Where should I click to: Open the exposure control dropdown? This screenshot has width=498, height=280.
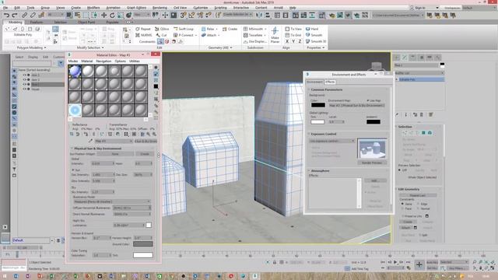point(331,141)
